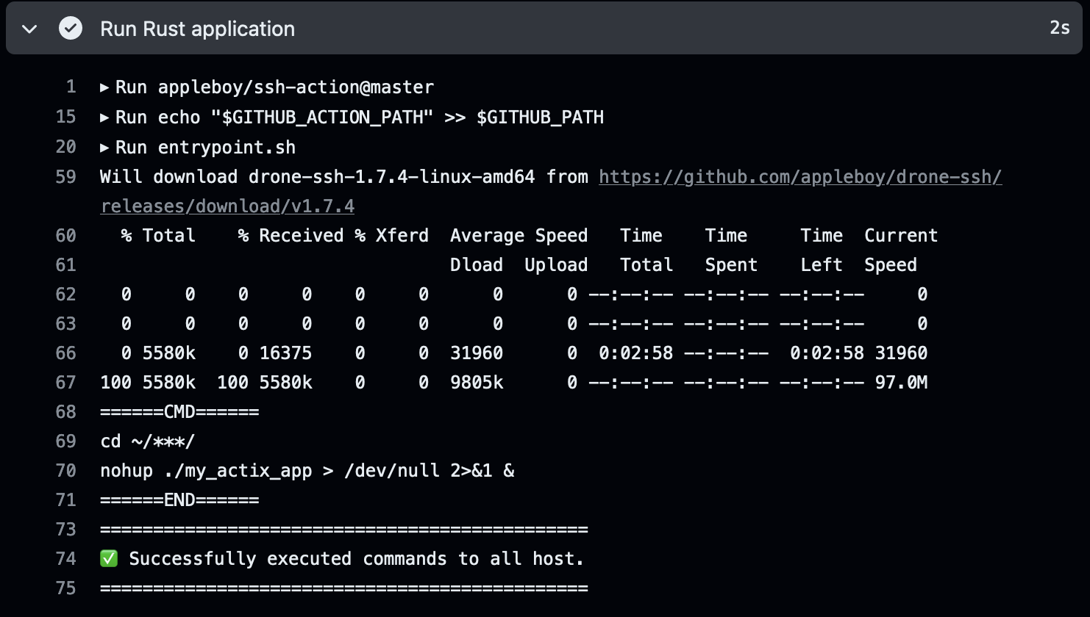
Task: Expand the Run entrypoint.sh group triangle
Action: 104,148
